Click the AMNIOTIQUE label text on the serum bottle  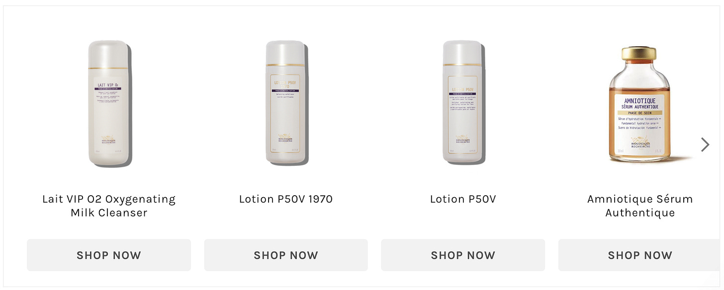[640, 101]
